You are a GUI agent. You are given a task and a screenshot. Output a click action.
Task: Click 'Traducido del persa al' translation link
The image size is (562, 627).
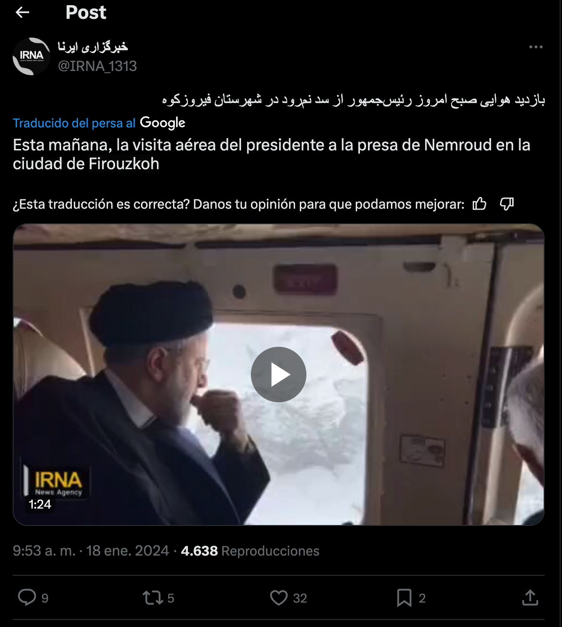pos(74,123)
